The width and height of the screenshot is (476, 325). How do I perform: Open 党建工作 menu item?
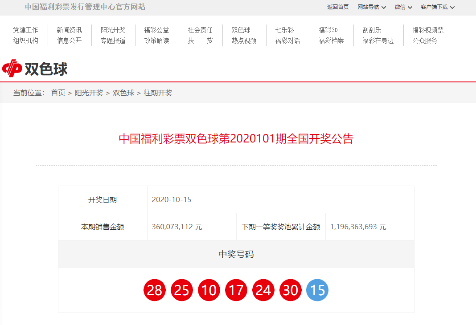[x=25, y=30]
